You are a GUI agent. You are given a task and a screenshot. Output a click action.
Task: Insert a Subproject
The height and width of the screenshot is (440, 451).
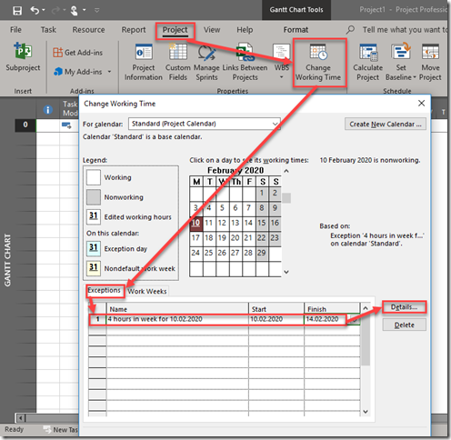tap(23, 57)
